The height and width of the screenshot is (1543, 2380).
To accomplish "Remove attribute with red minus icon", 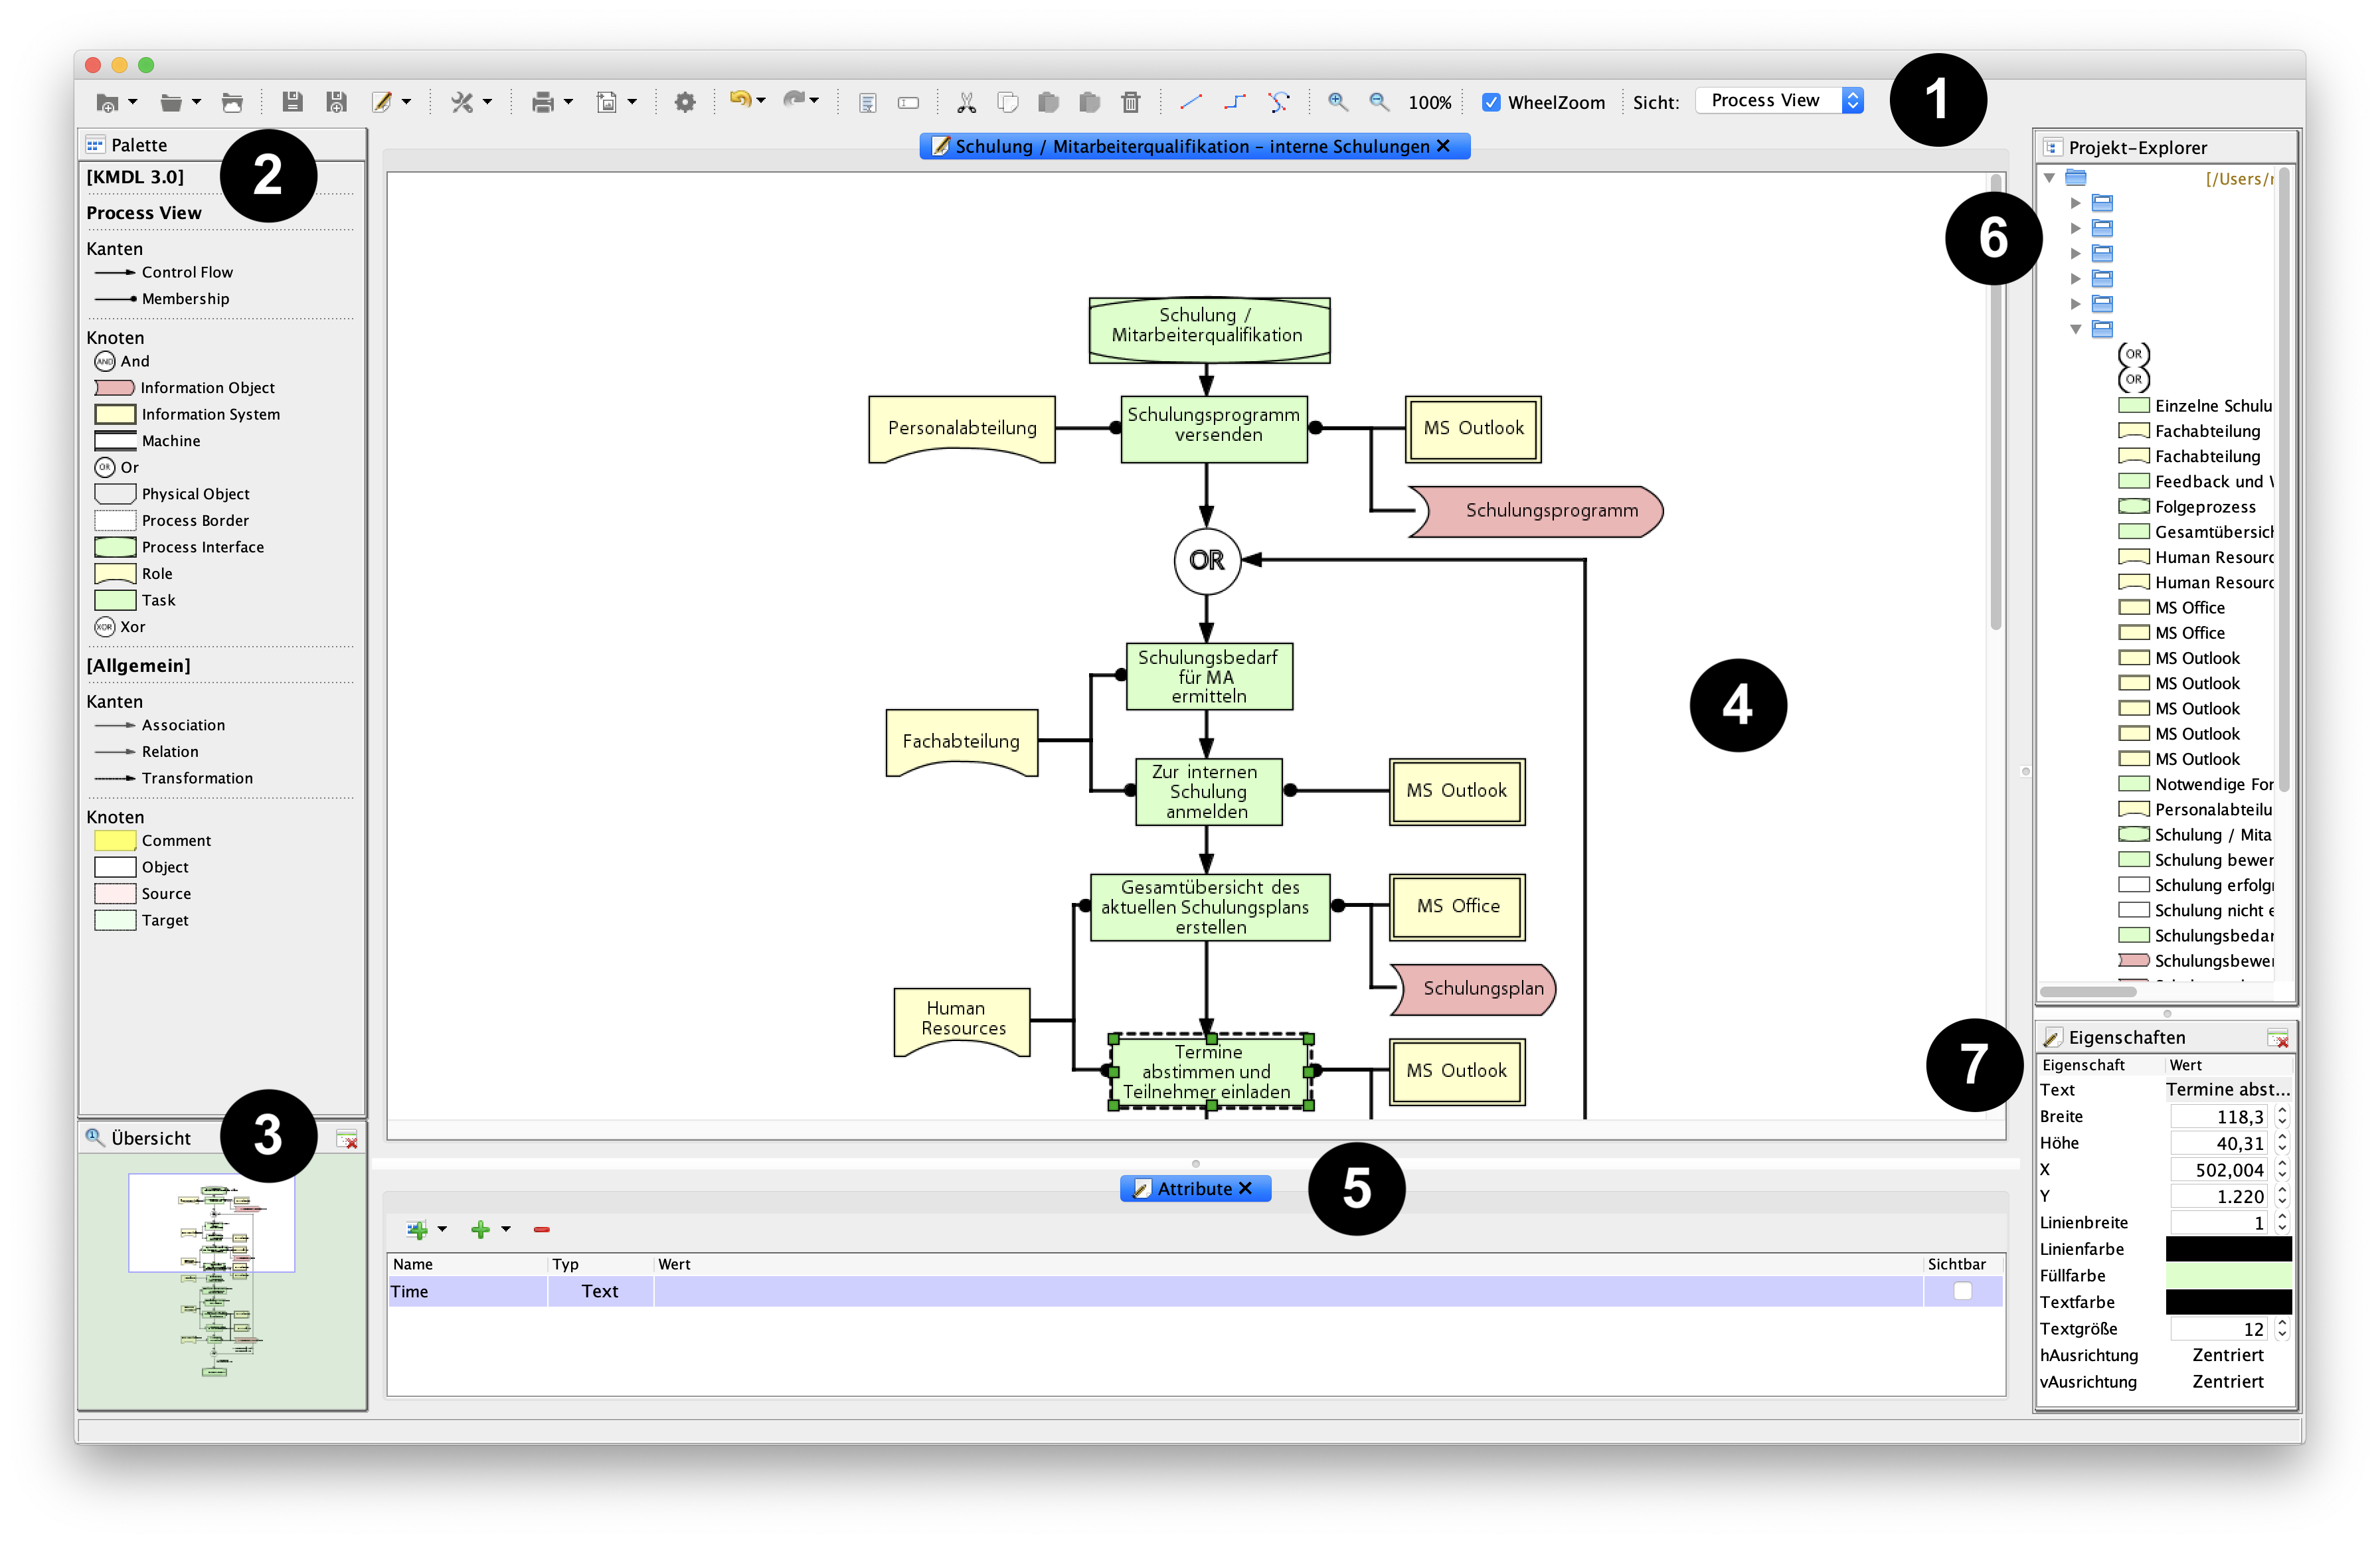I will [542, 1230].
